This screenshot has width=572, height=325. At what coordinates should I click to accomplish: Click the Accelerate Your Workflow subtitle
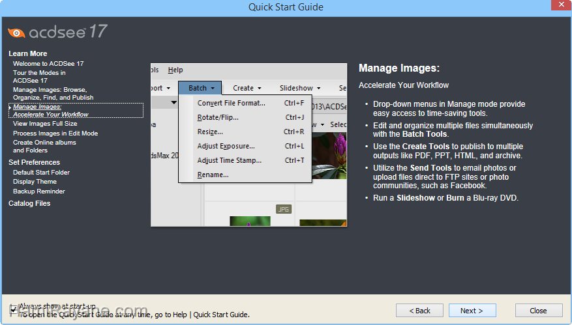[x=404, y=85]
